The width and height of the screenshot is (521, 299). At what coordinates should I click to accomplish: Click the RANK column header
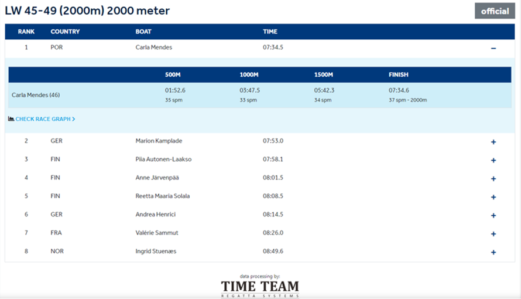tap(26, 32)
